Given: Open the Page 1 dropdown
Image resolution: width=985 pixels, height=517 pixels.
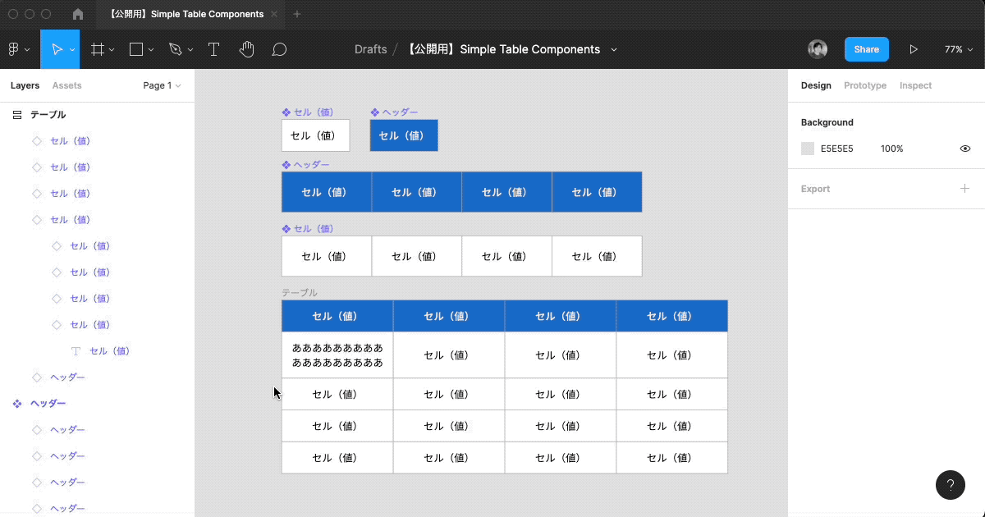Looking at the screenshot, I should click(162, 85).
